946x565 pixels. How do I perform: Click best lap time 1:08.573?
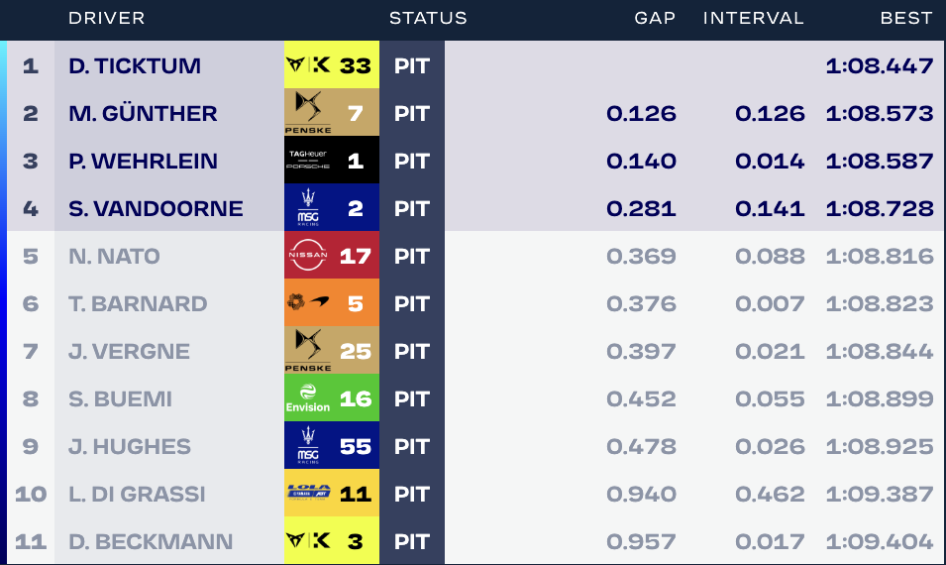pos(880,113)
